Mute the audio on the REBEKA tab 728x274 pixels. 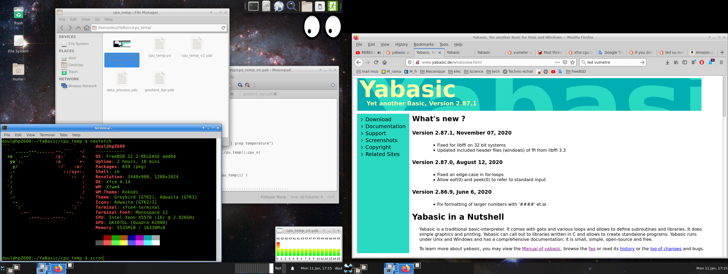pyautogui.click(x=379, y=52)
